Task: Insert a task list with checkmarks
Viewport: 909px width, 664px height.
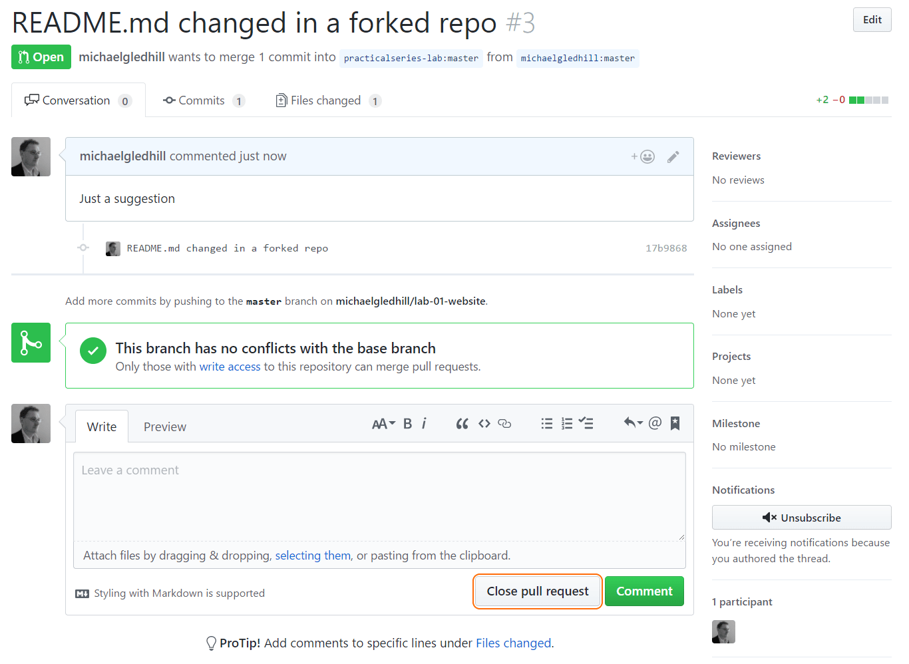Action: [586, 424]
